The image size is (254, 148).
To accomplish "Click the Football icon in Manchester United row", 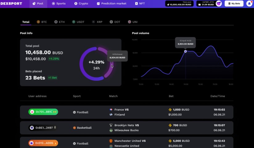I will coord(74,143).
